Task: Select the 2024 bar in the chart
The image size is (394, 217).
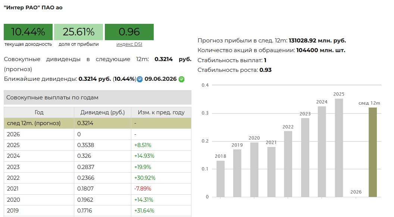Action: coord(322,151)
